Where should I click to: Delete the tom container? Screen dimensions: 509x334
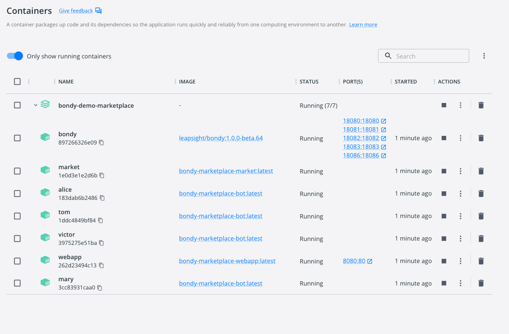click(x=481, y=216)
